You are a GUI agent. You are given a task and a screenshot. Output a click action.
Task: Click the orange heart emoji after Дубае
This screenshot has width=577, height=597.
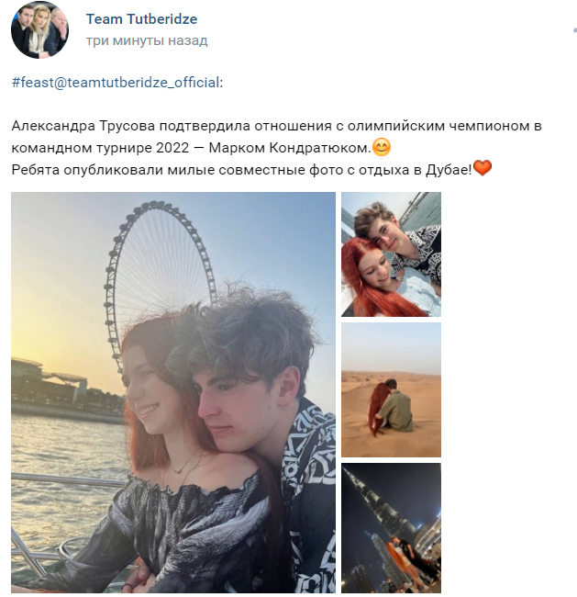click(x=483, y=169)
